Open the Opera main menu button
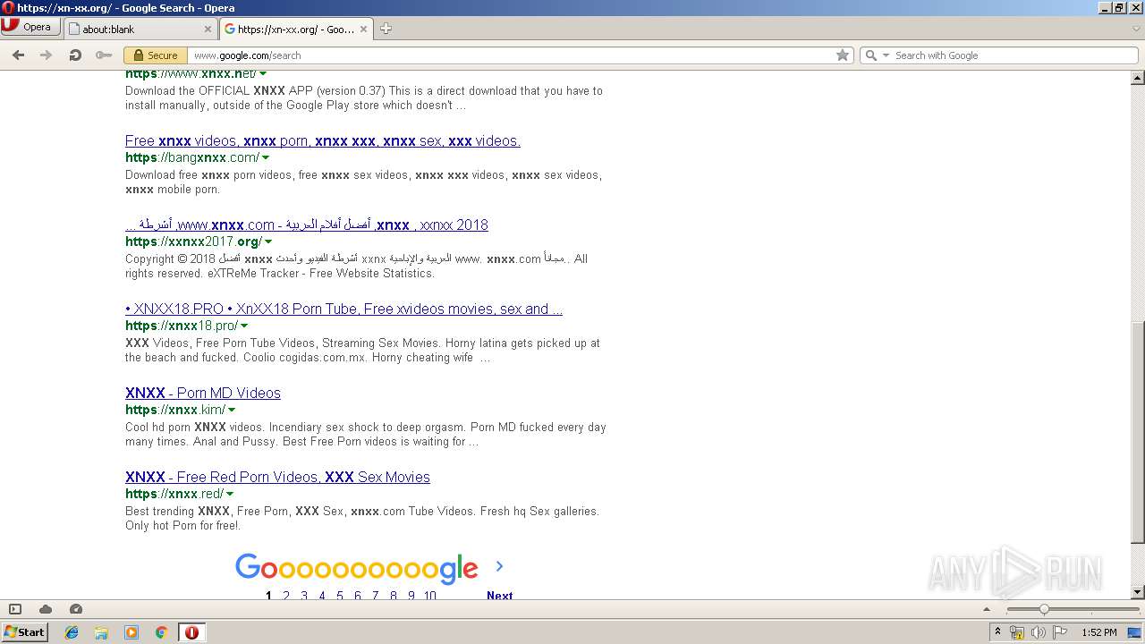The height and width of the screenshot is (644, 1145). 30,27
